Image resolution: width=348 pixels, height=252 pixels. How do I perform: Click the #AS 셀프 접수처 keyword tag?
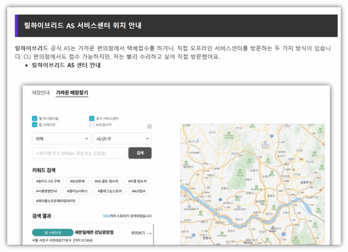[106, 181]
